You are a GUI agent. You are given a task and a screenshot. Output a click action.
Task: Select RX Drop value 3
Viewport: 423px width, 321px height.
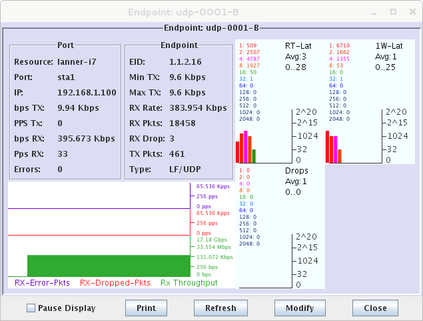coord(172,139)
